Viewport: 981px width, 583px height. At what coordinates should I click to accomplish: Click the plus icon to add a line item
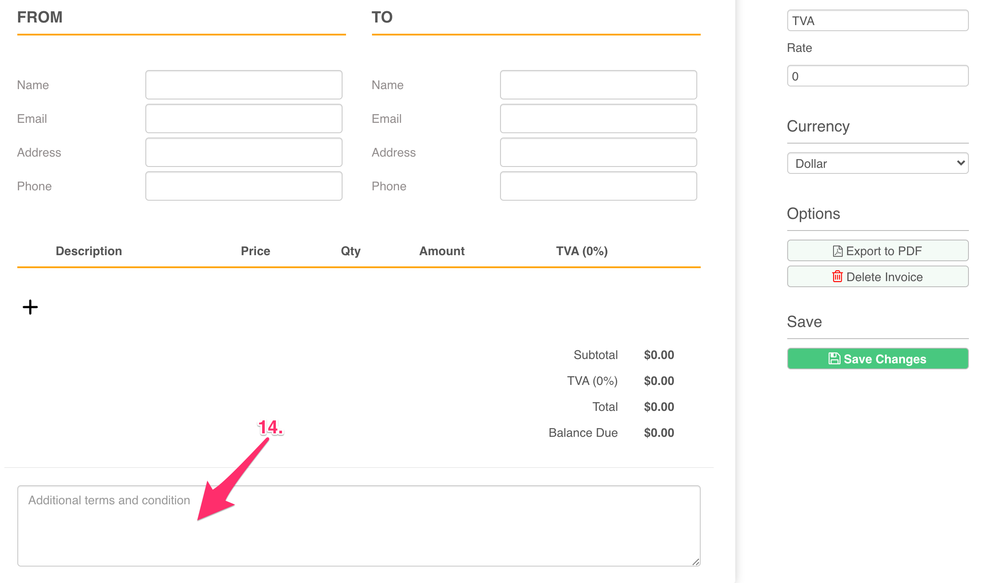tap(30, 307)
